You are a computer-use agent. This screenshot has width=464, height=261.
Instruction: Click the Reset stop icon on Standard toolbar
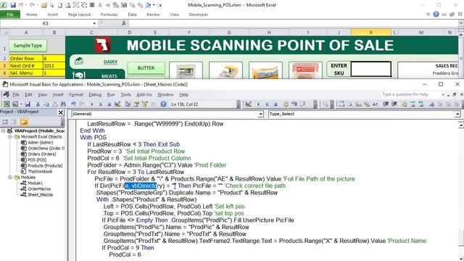pos(109,104)
